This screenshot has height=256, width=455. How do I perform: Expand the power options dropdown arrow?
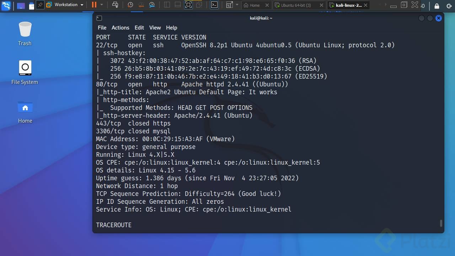tap(102, 5)
